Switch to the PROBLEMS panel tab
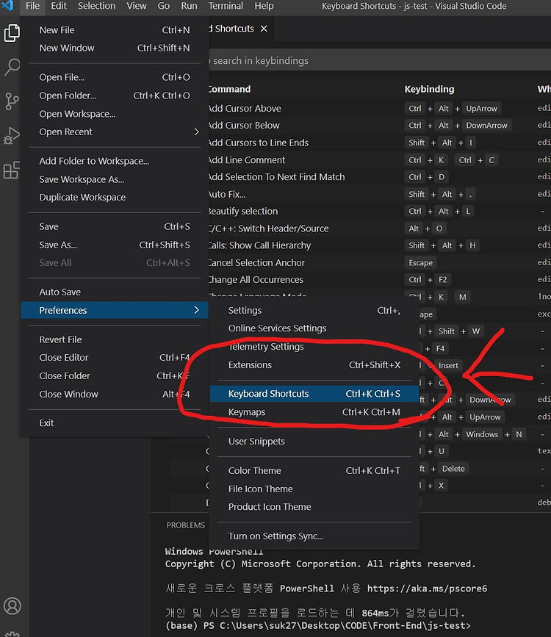The height and width of the screenshot is (637, 551). coord(185,525)
